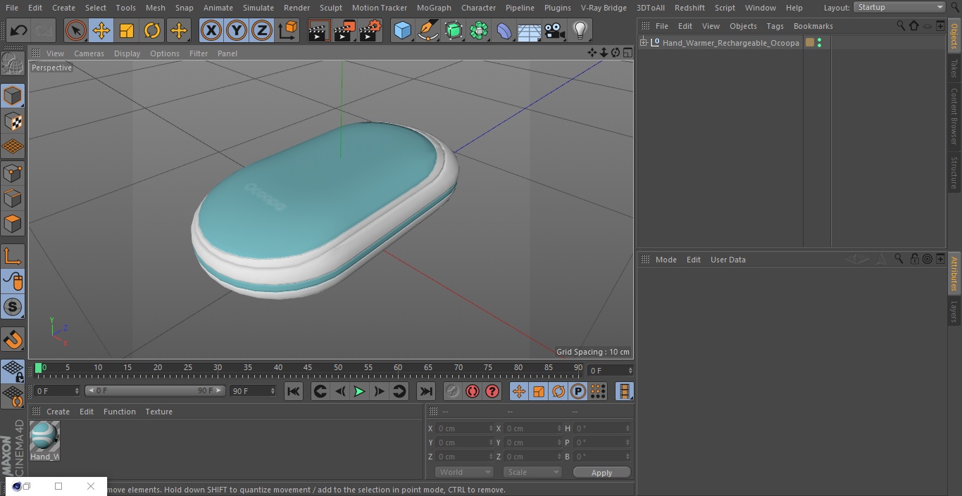
Task: Open material manager Texture menu
Action: (x=158, y=412)
